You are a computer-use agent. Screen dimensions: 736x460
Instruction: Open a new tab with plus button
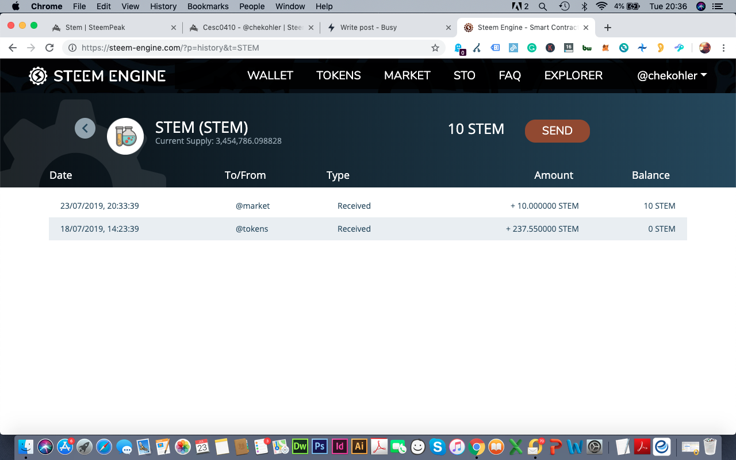[x=608, y=28]
